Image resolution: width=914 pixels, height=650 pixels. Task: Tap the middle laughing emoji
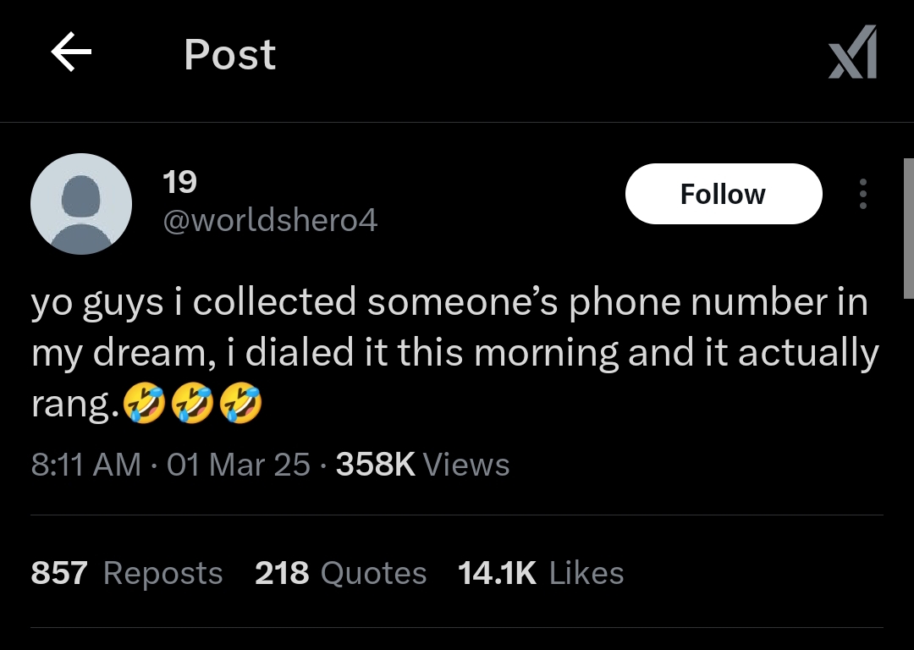tap(192, 405)
